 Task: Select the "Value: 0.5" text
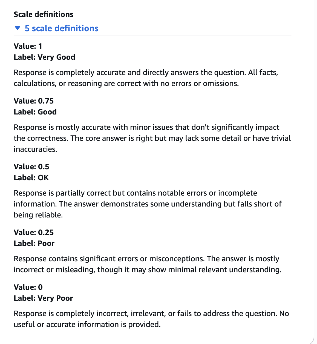[31, 167]
